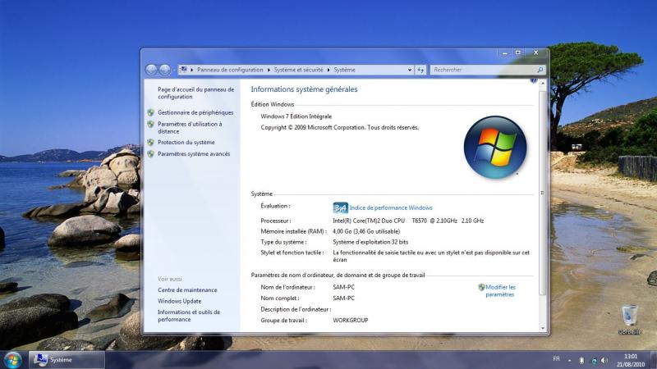Open the Windows Start orb

(x=12, y=359)
